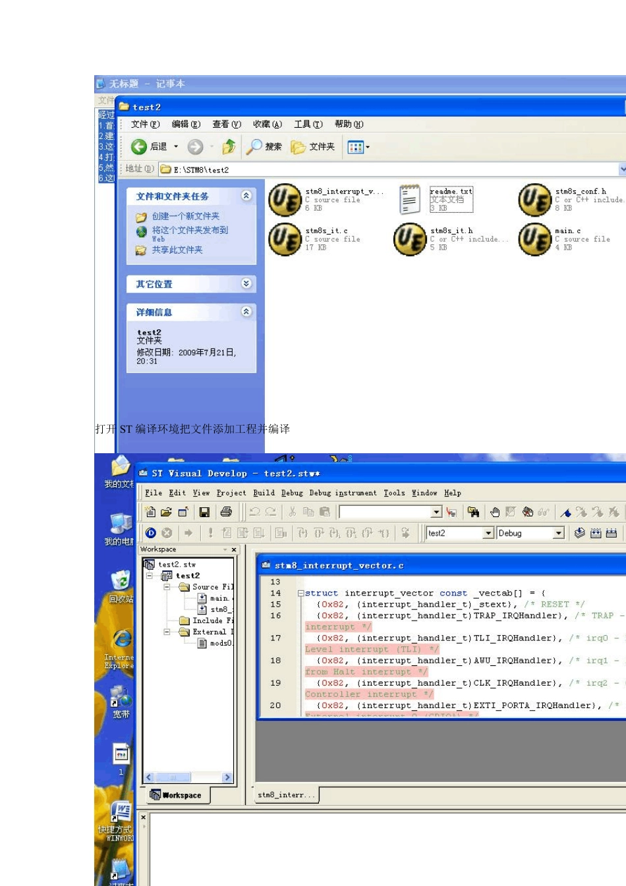The image size is (626, 886).
Task: Click Open file icon in ST Visual Develop toolbar
Action: tap(166, 512)
